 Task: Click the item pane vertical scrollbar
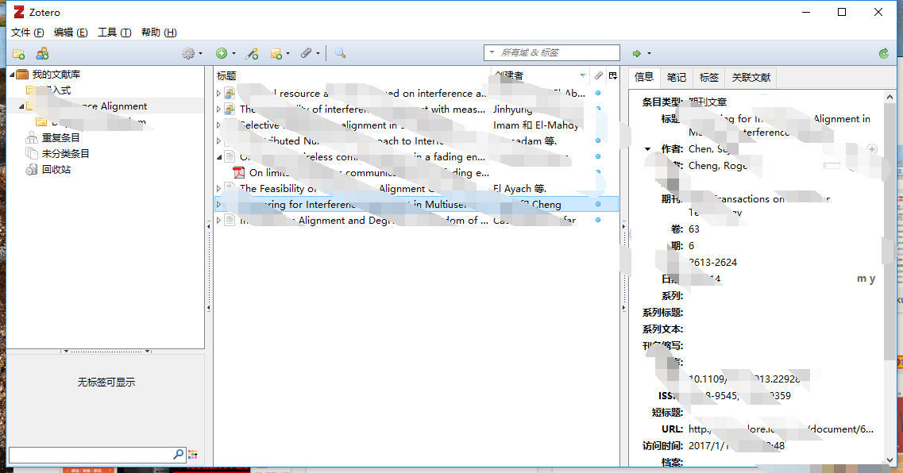(x=889, y=231)
